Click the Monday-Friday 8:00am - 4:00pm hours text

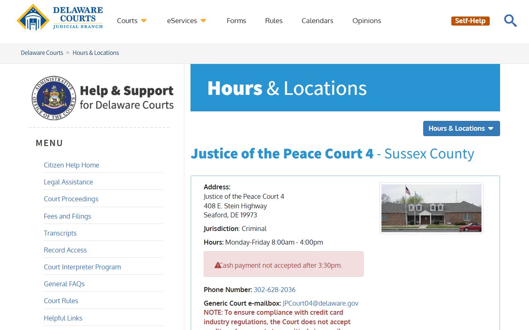pyautogui.click(x=274, y=242)
